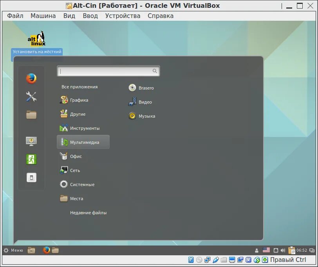
Task: Open the Машина menu
Action: tap(43, 16)
